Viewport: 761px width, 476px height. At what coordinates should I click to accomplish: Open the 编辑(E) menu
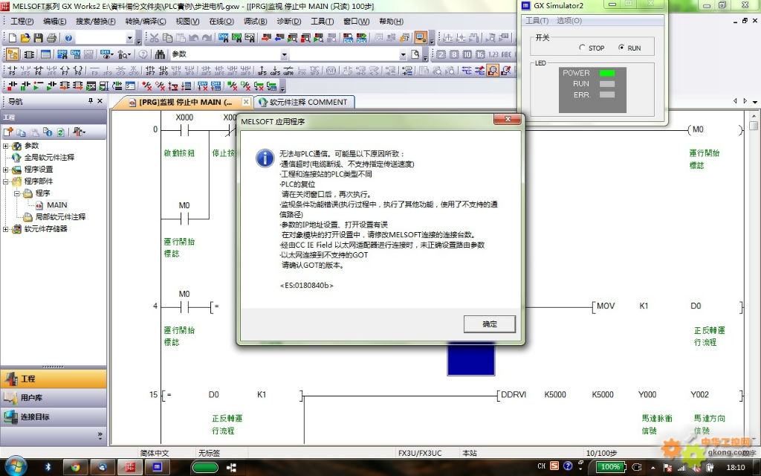54,22
